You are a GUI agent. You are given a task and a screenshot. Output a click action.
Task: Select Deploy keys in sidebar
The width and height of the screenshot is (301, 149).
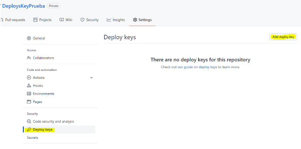click(x=60, y=130)
